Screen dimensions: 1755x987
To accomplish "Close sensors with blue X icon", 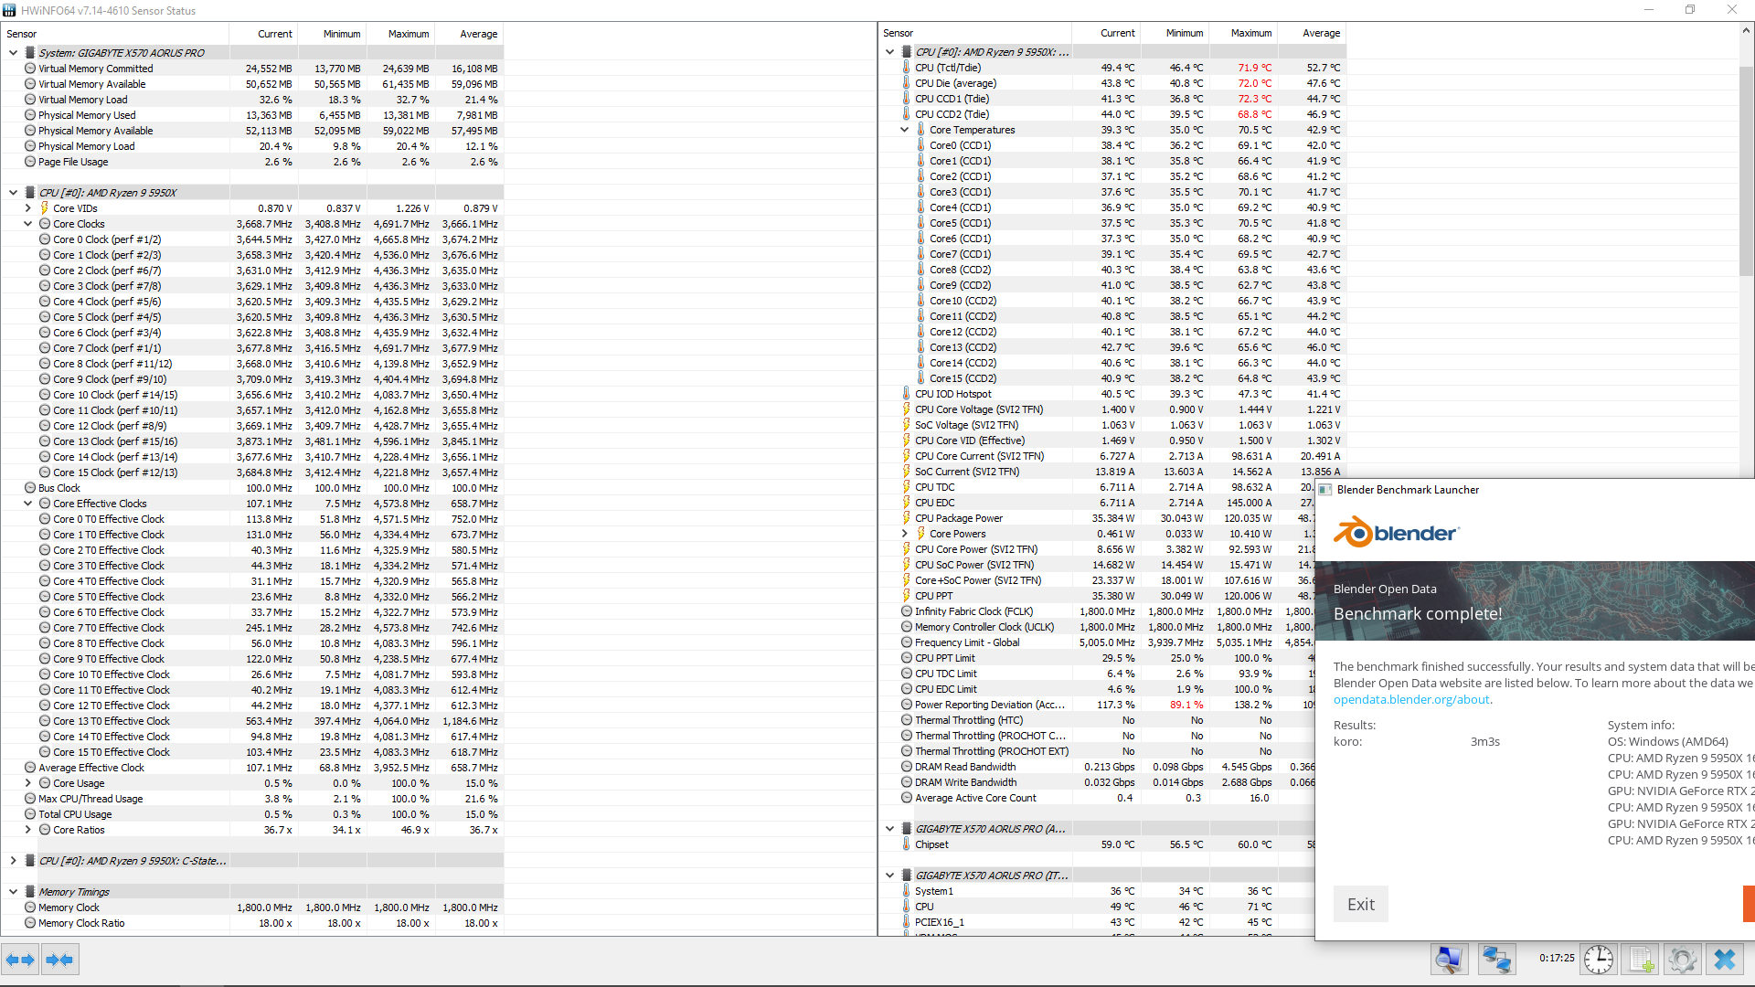I will coord(1725,959).
